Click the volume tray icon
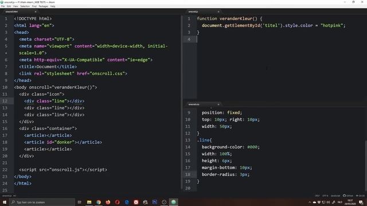367x206 pixels. pos(328,202)
